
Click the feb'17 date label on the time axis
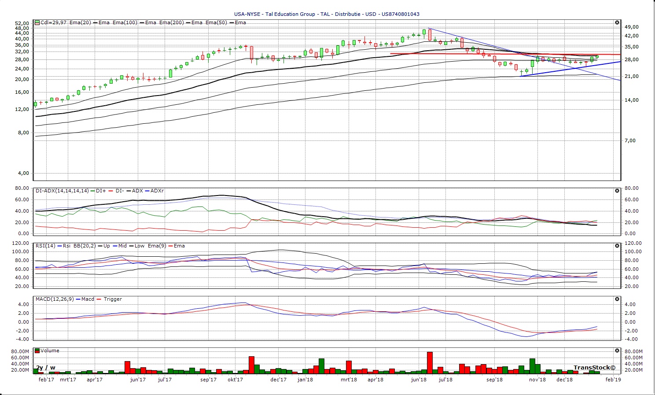47,379
